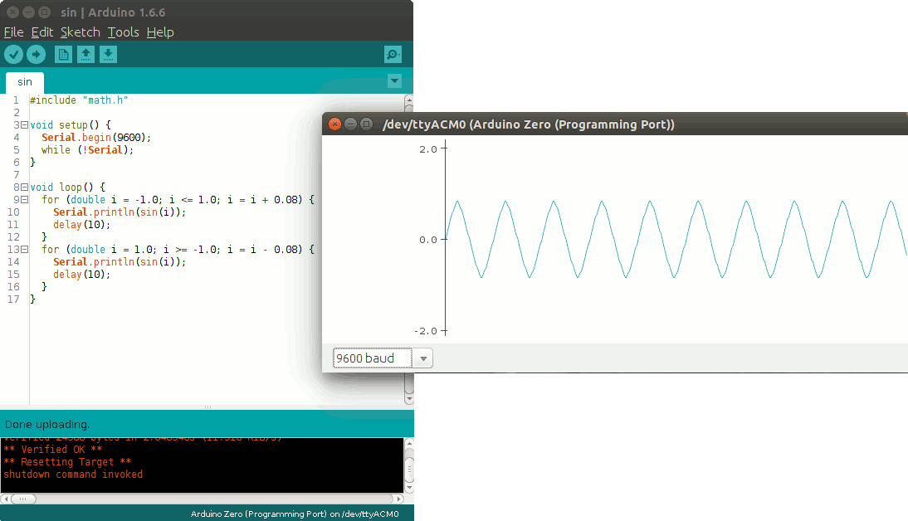Click the Upload arrow button

36,55
